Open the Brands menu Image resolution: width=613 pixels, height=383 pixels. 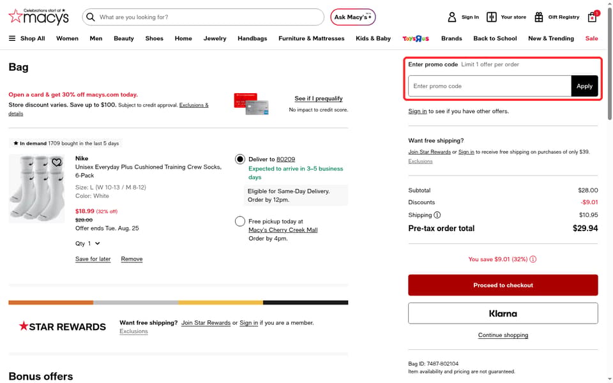pyautogui.click(x=451, y=38)
